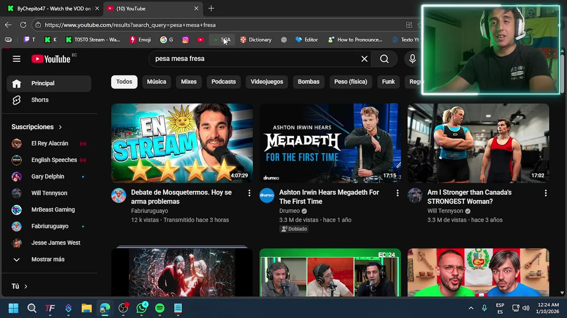Open options menu for Ashton Irwin Hears Megadeth video
Screen dimensions: 567x318
pos(397,193)
